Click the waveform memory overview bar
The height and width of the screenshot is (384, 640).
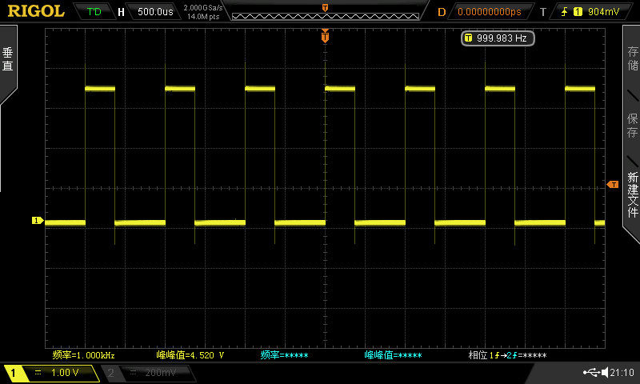click(326, 16)
